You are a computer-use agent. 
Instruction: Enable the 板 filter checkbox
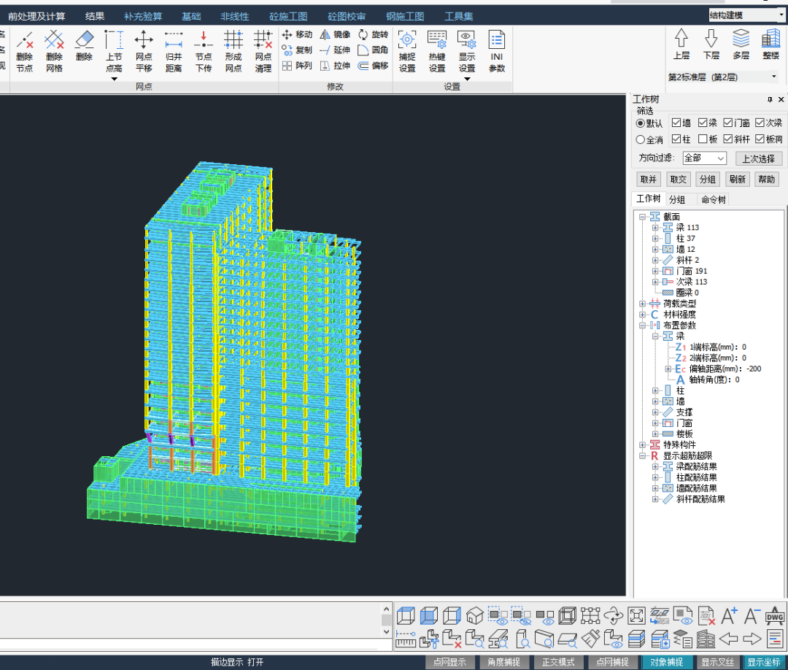pyautogui.click(x=703, y=139)
